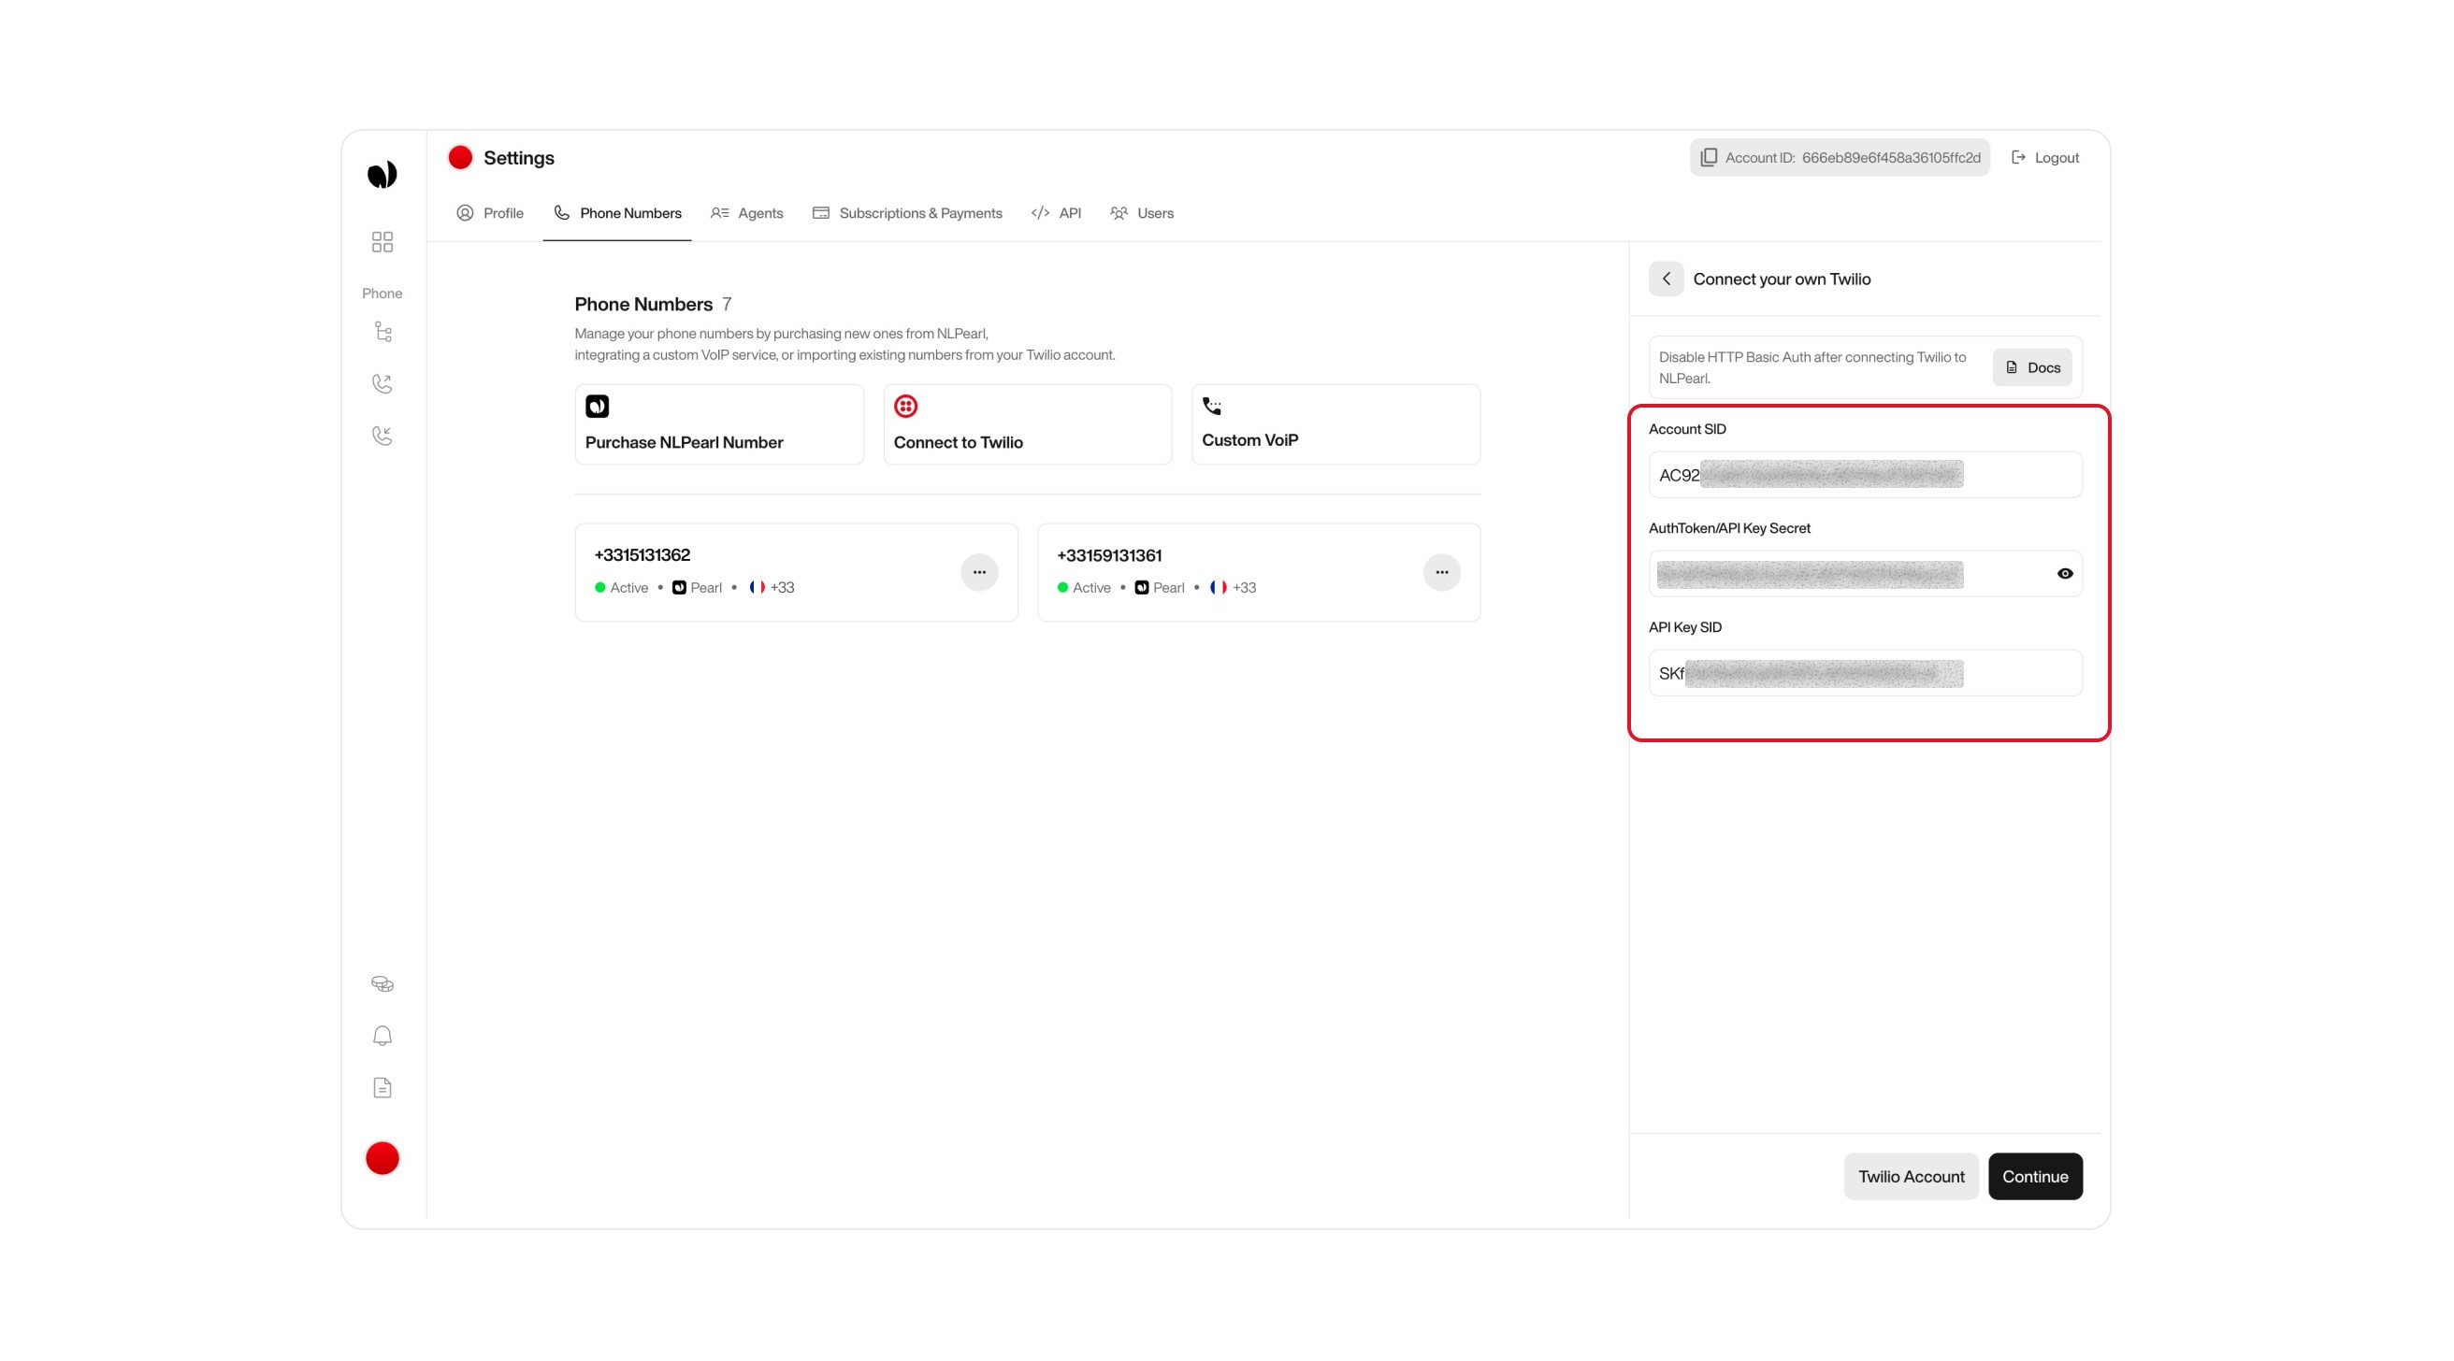Open the outbound calls sidebar icon
The image size is (2454, 1361).
coord(382,383)
